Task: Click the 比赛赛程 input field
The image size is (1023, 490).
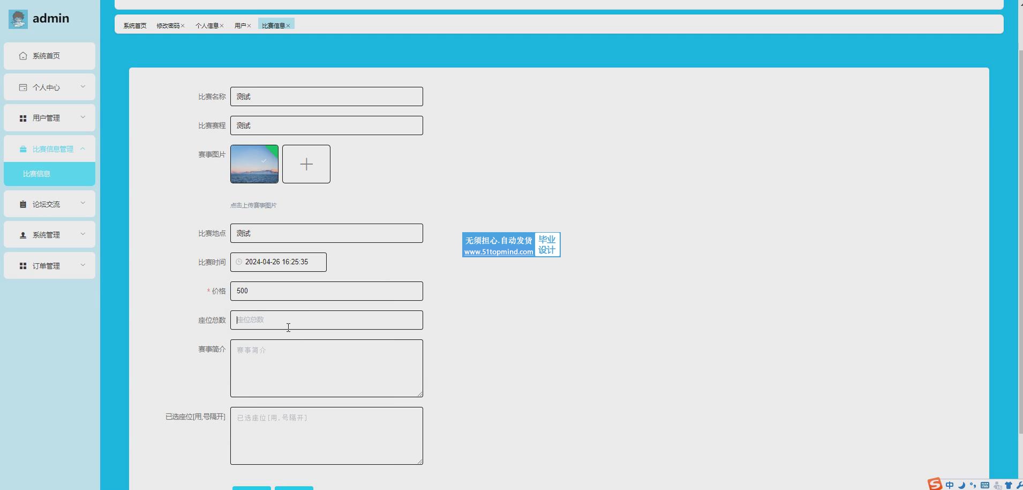Action: [x=327, y=126]
